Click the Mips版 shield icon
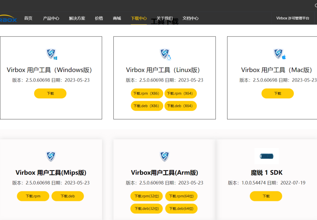Screen dimensions: 317x220 51,156
